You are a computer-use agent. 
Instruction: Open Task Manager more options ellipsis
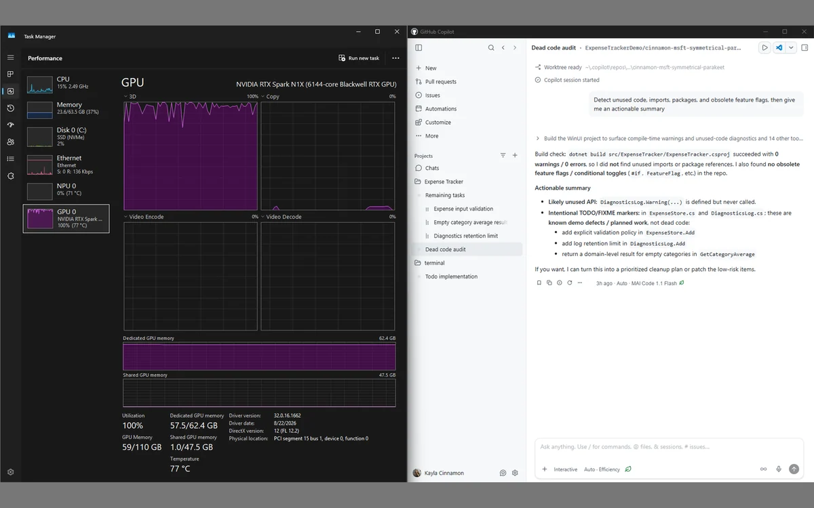[x=395, y=58]
